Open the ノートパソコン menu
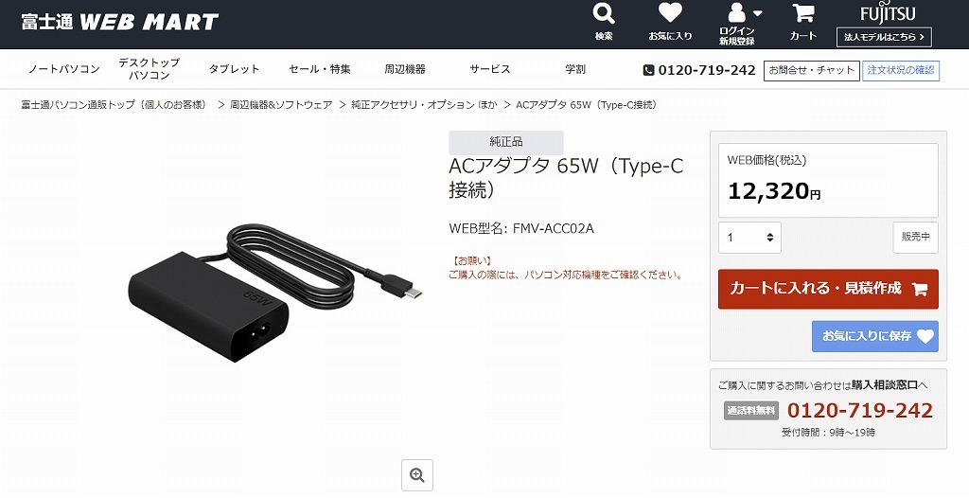This screenshot has height=498, width=969. tap(64, 69)
